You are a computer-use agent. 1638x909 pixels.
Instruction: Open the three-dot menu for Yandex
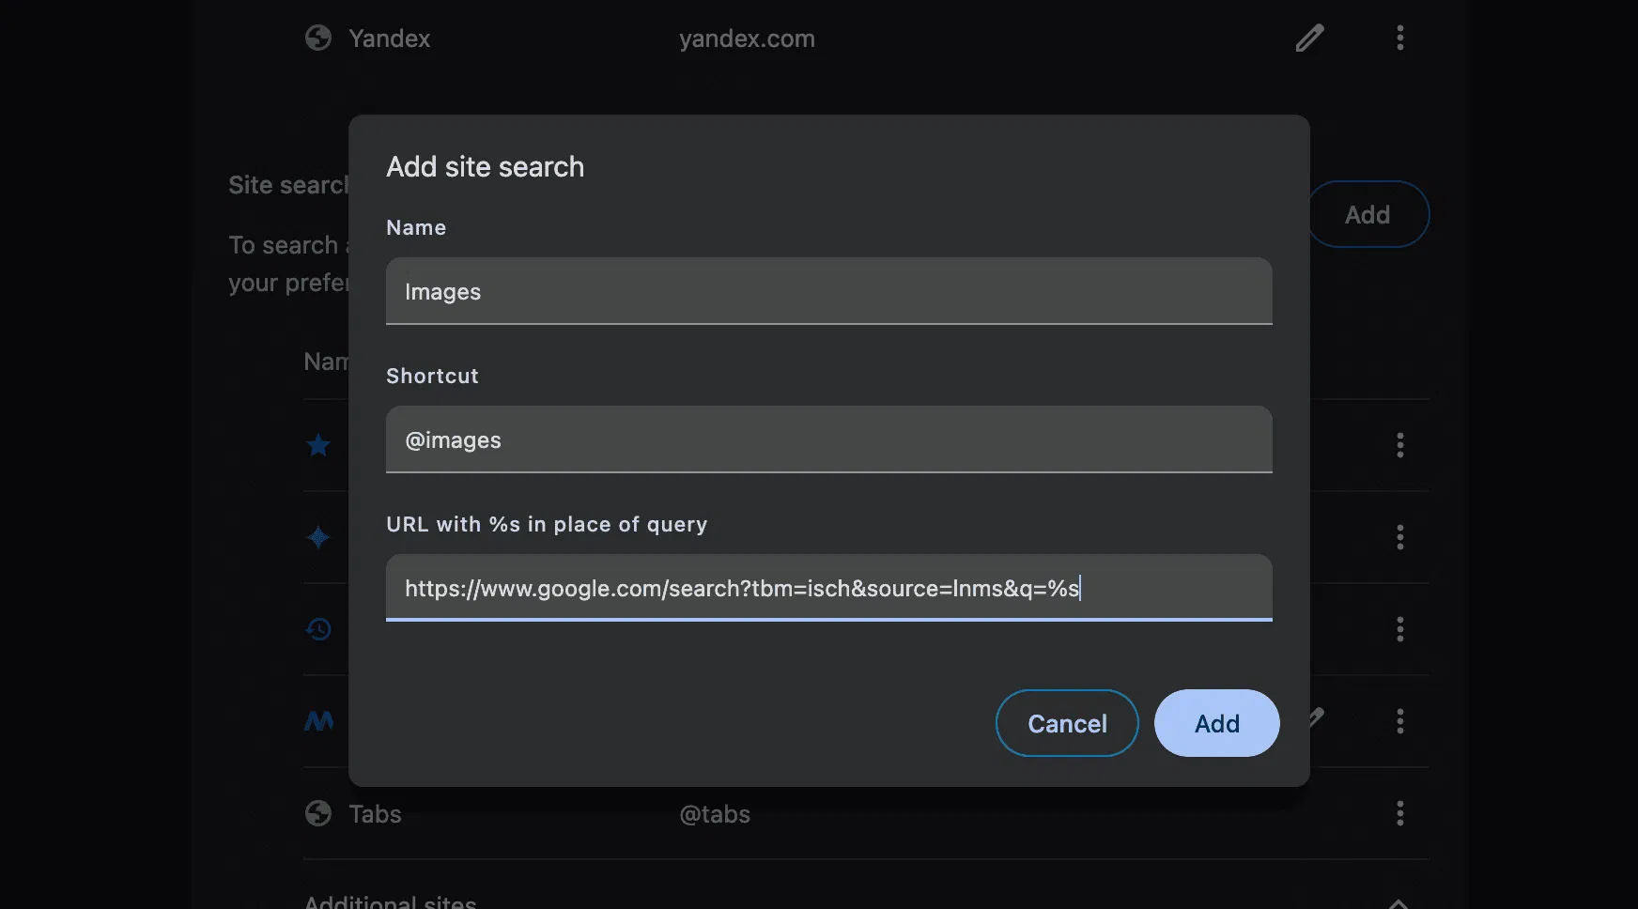click(1399, 39)
